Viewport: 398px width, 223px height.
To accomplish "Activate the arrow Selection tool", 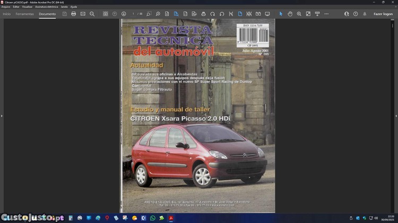I will click(281, 14).
